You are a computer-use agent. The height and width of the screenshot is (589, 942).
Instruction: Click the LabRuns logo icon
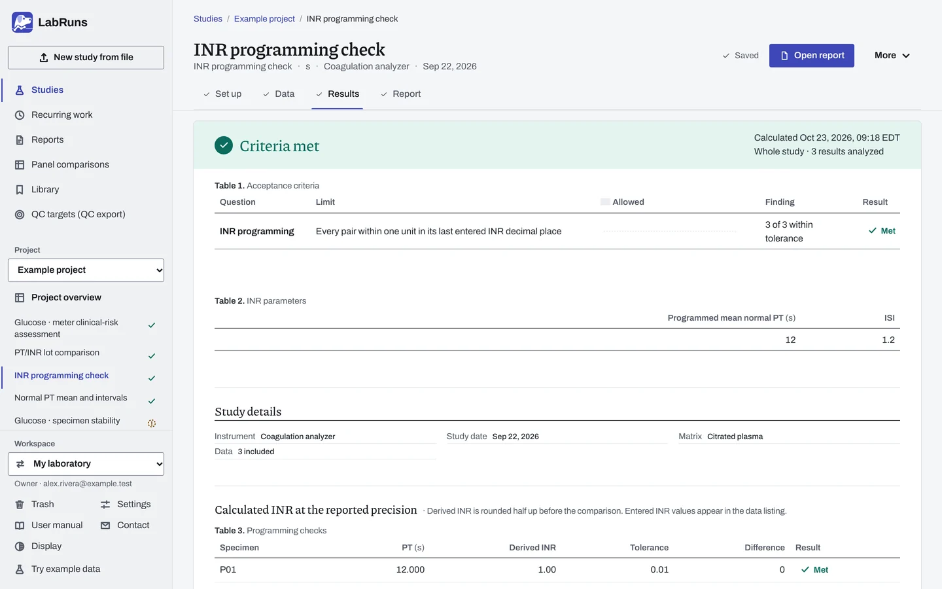click(x=22, y=22)
